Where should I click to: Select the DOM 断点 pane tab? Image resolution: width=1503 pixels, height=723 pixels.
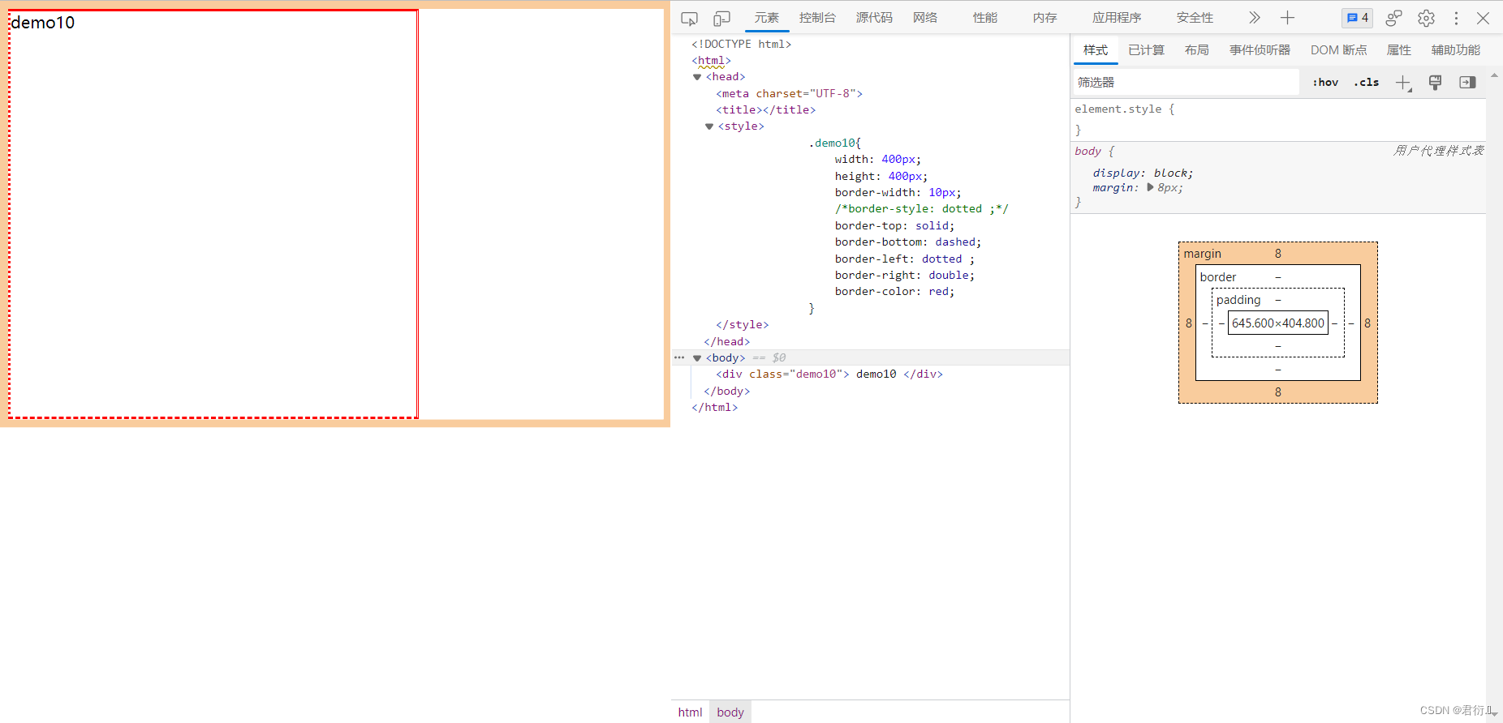[1338, 50]
